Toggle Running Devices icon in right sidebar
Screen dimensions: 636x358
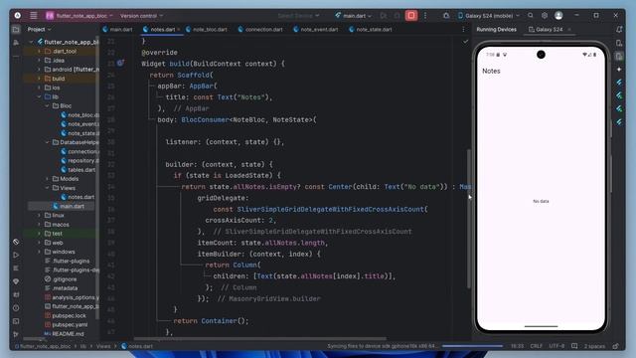pyautogui.click(x=619, y=56)
